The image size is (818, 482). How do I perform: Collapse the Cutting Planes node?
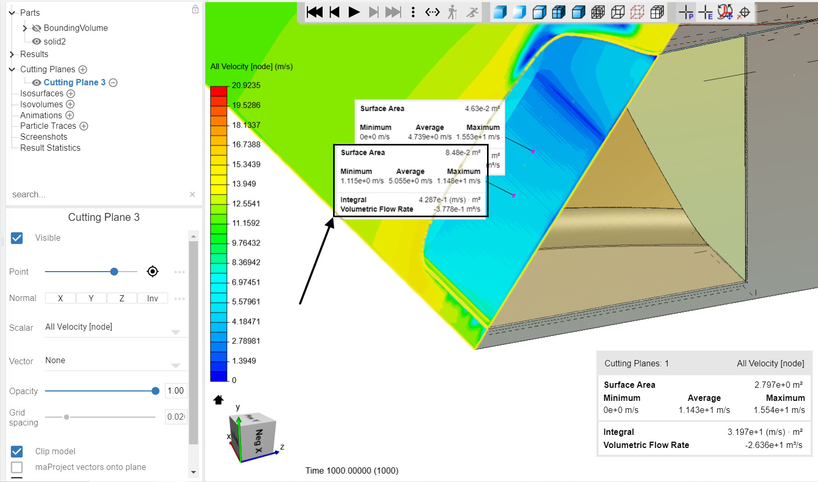[x=12, y=69]
